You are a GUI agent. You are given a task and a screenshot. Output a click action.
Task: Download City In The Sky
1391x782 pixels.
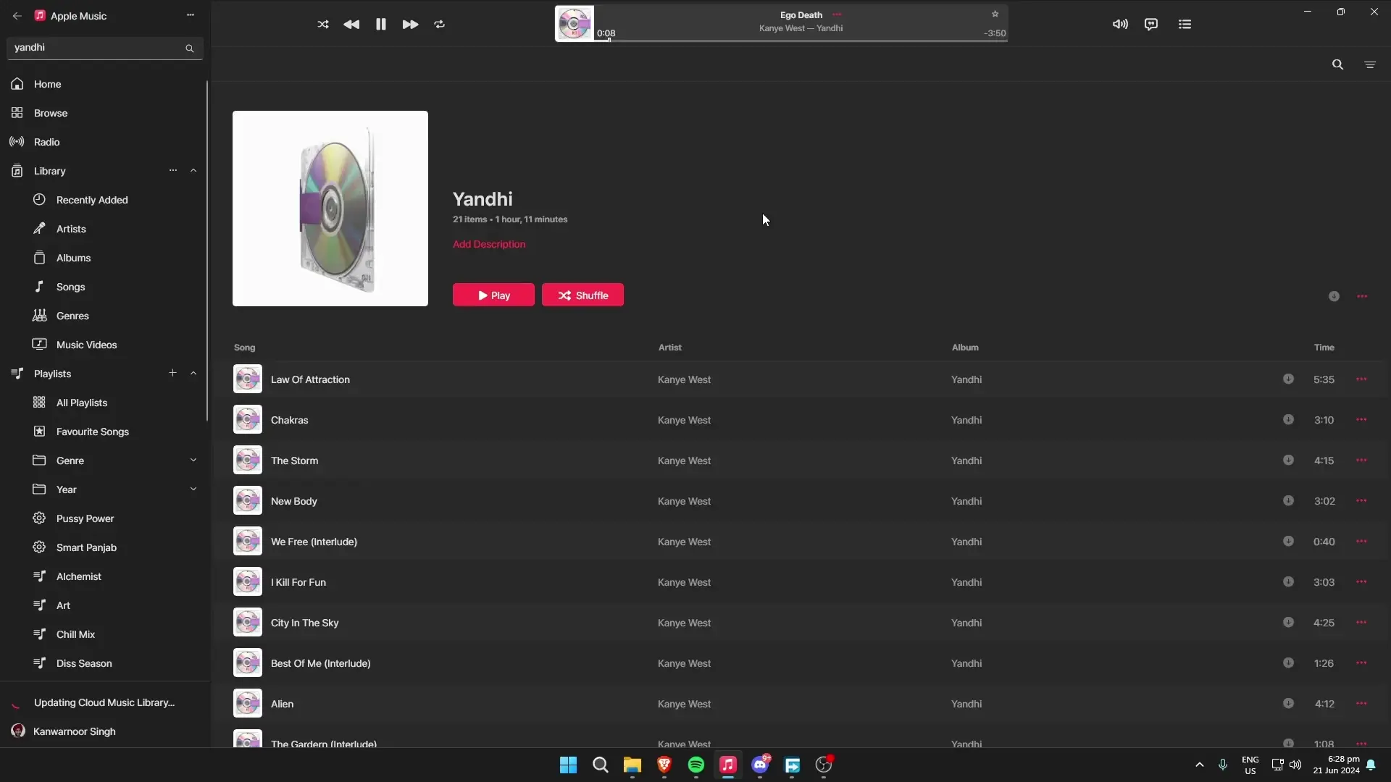(1288, 622)
